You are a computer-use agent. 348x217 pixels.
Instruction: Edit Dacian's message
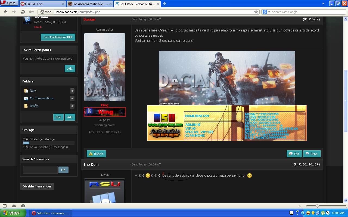point(294,154)
